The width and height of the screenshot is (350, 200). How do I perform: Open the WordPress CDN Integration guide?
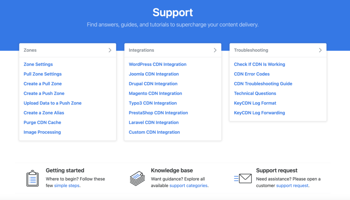tap(157, 64)
